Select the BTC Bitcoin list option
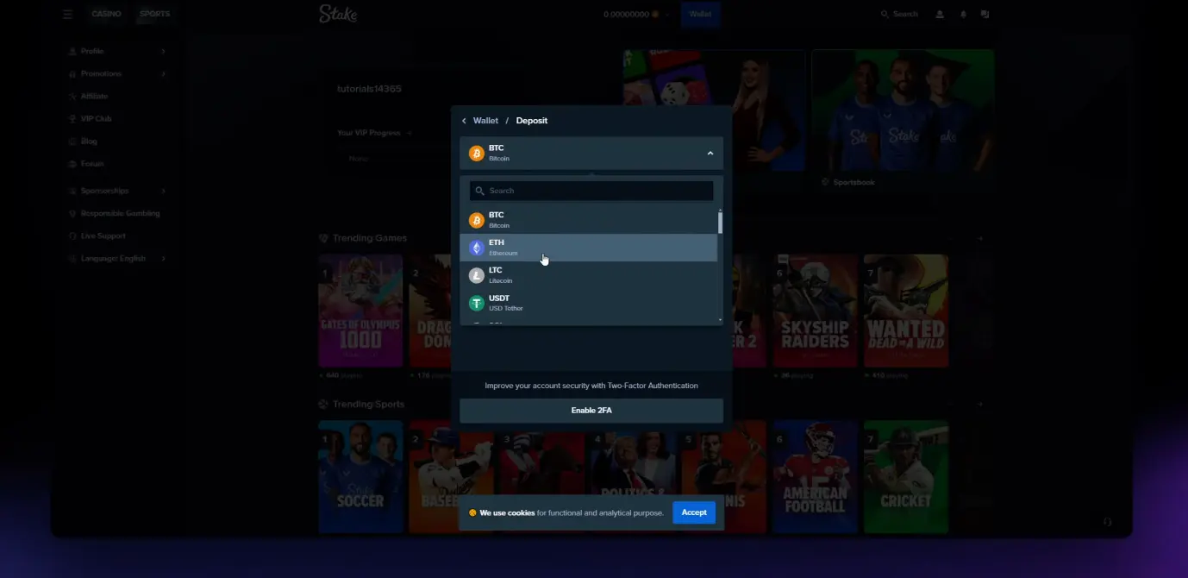 click(x=589, y=220)
